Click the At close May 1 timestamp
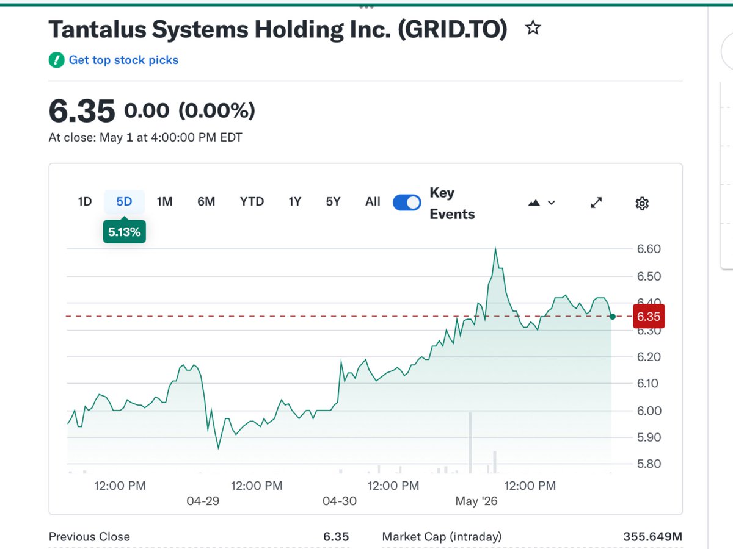733x549 pixels. pyautogui.click(x=145, y=137)
